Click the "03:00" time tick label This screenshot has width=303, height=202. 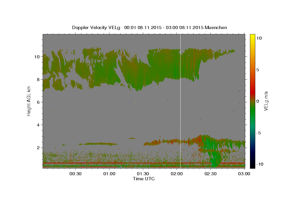tap(244, 174)
